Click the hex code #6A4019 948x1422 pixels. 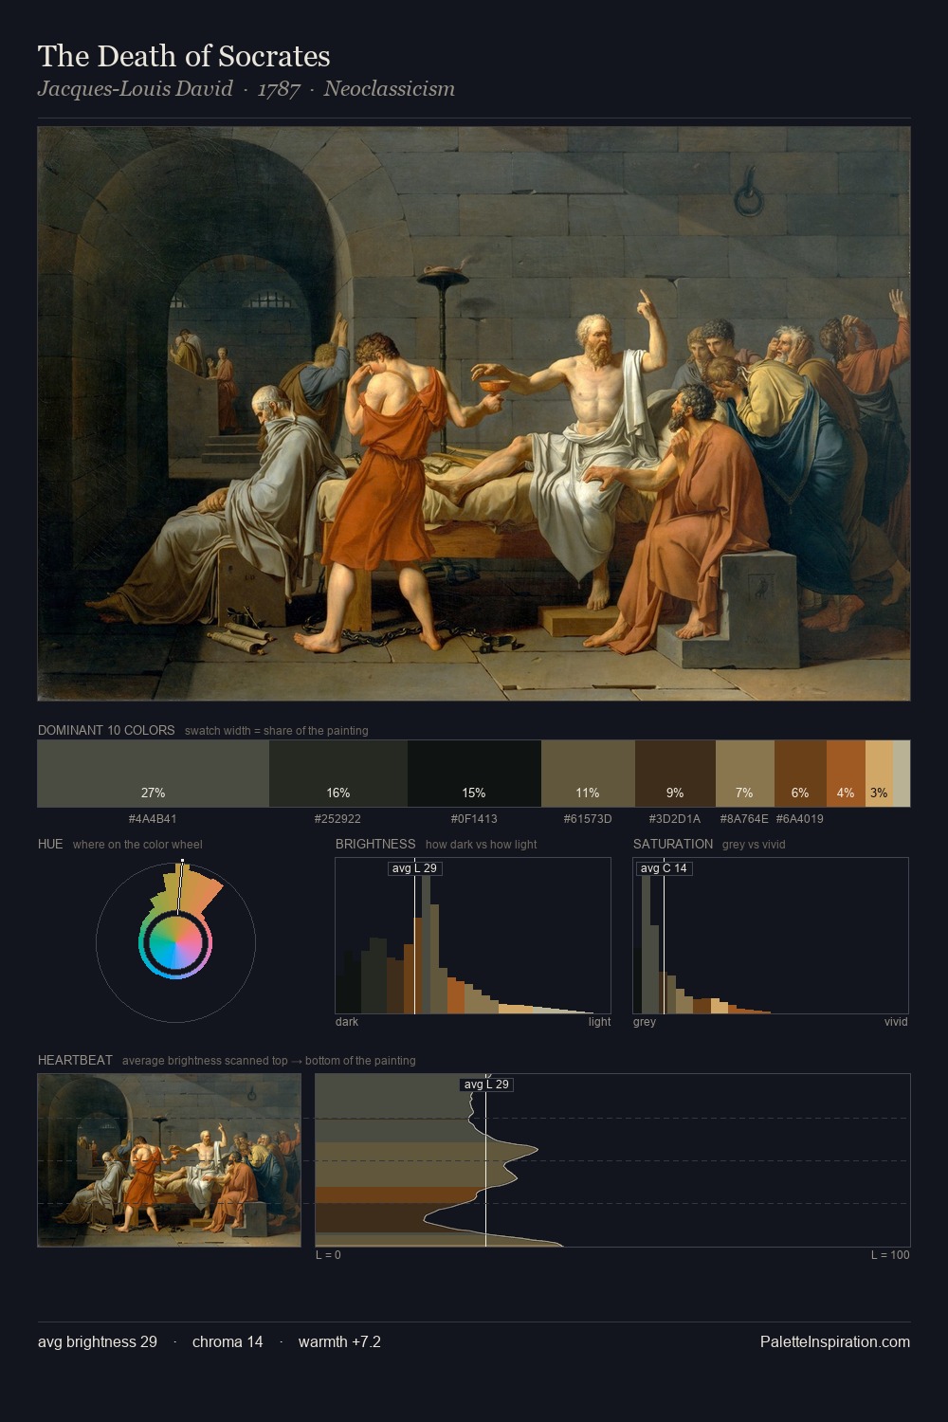point(800,819)
